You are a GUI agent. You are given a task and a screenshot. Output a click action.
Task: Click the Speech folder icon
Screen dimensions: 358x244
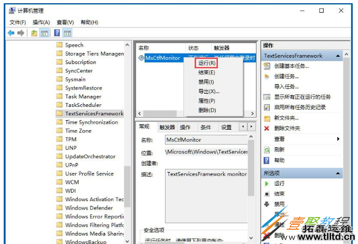(x=59, y=45)
